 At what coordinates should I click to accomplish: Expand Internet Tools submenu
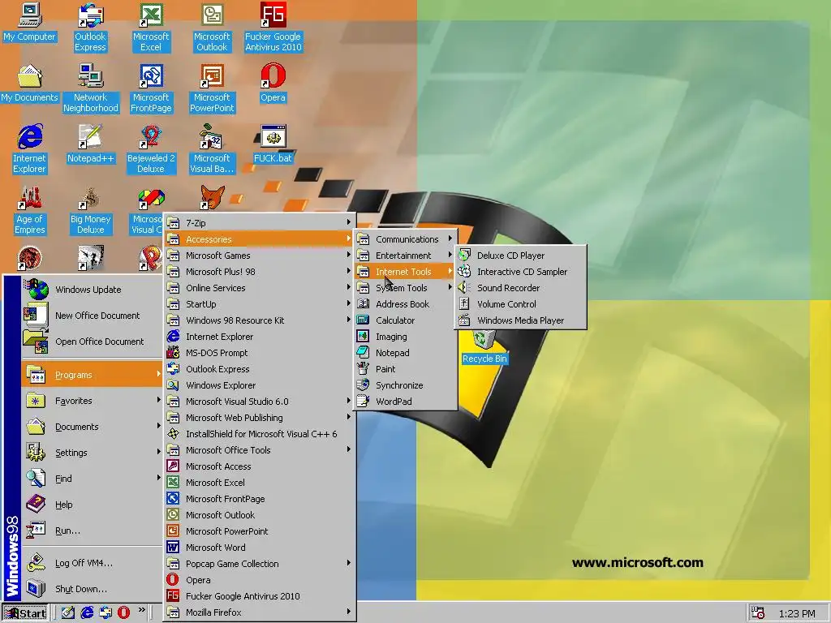point(406,272)
